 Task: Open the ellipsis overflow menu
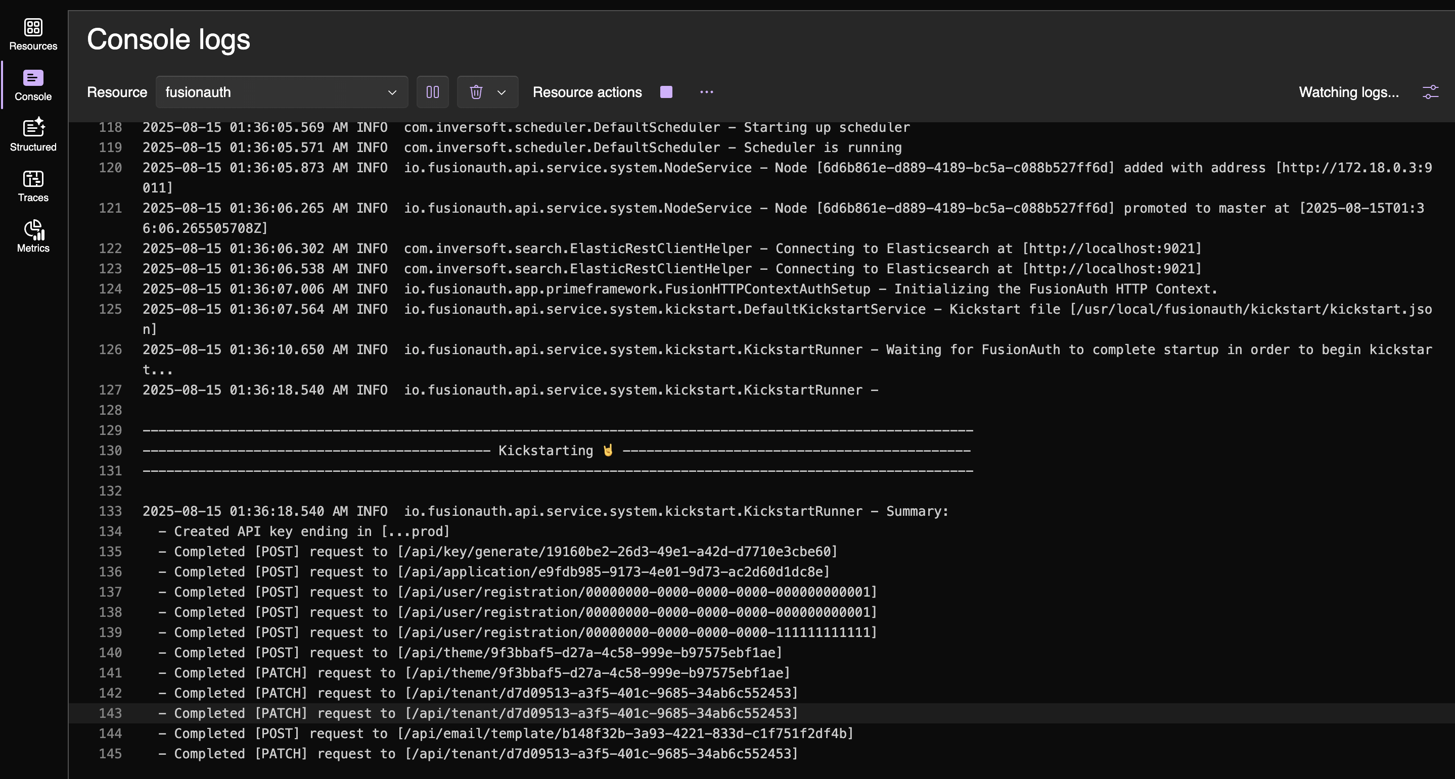(707, 91)
